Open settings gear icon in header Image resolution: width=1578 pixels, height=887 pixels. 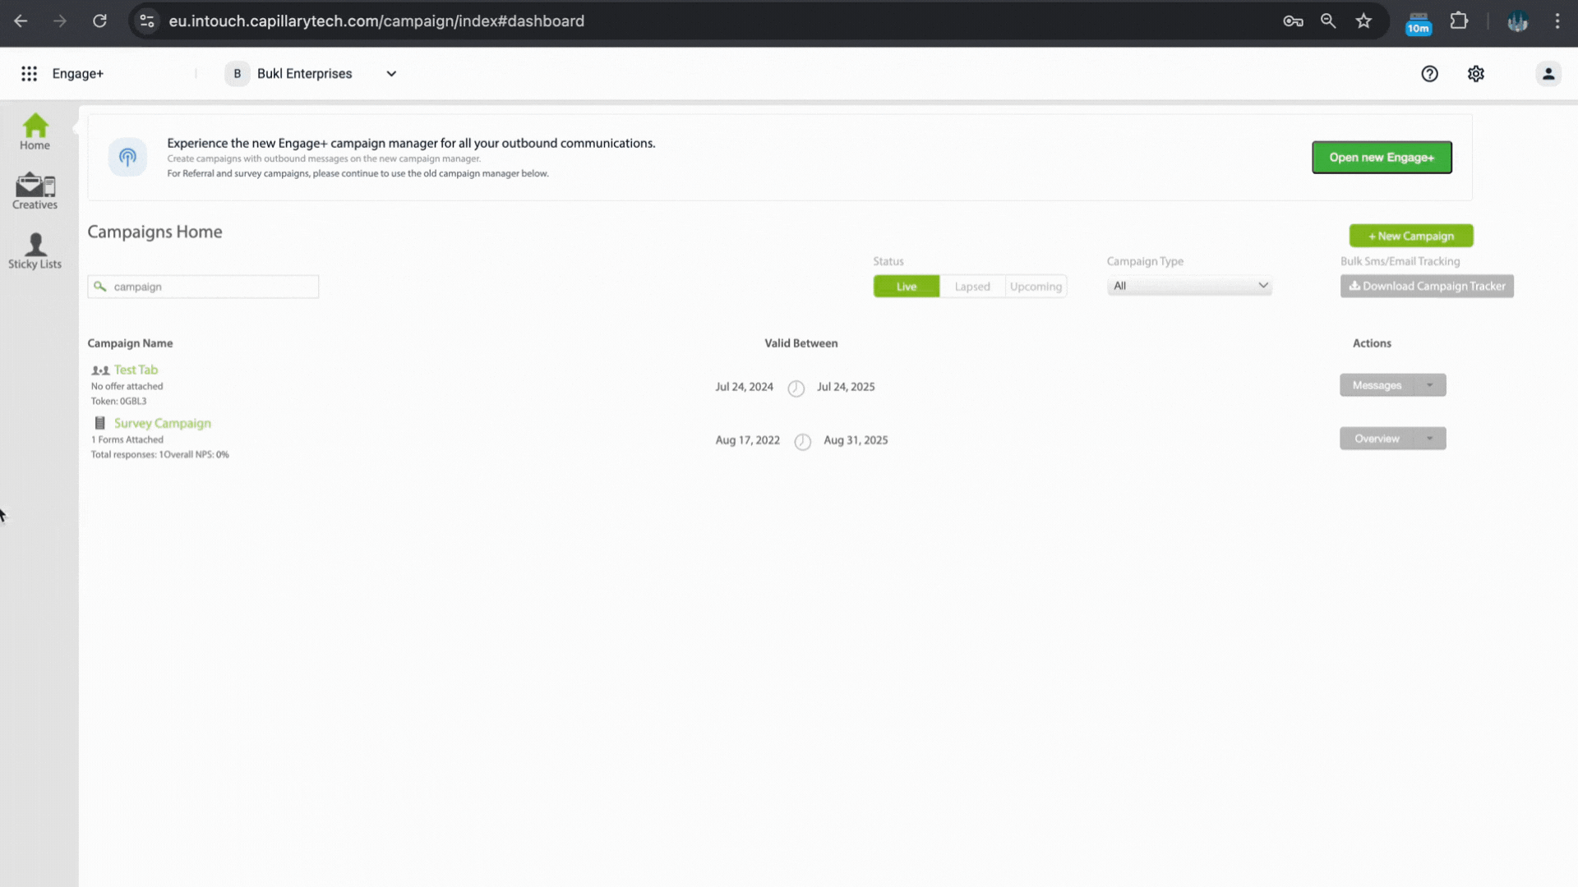pos(1475,74)
